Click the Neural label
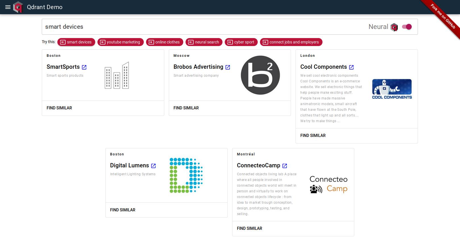 [x=378, y=27]
